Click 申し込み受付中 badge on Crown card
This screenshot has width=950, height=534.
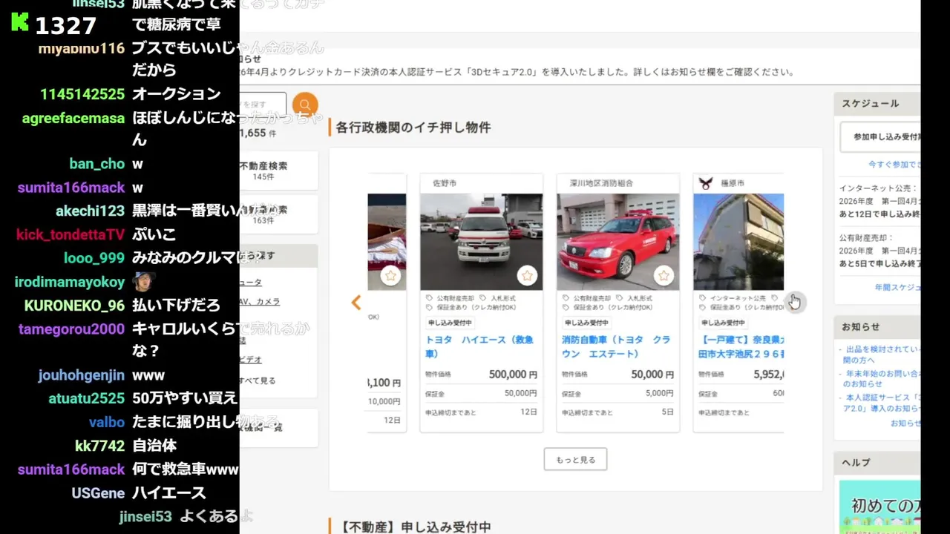coord(586,323)
